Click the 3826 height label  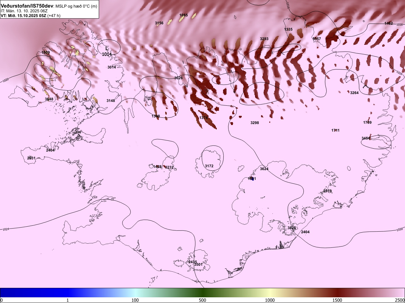[x=292, y=228]
